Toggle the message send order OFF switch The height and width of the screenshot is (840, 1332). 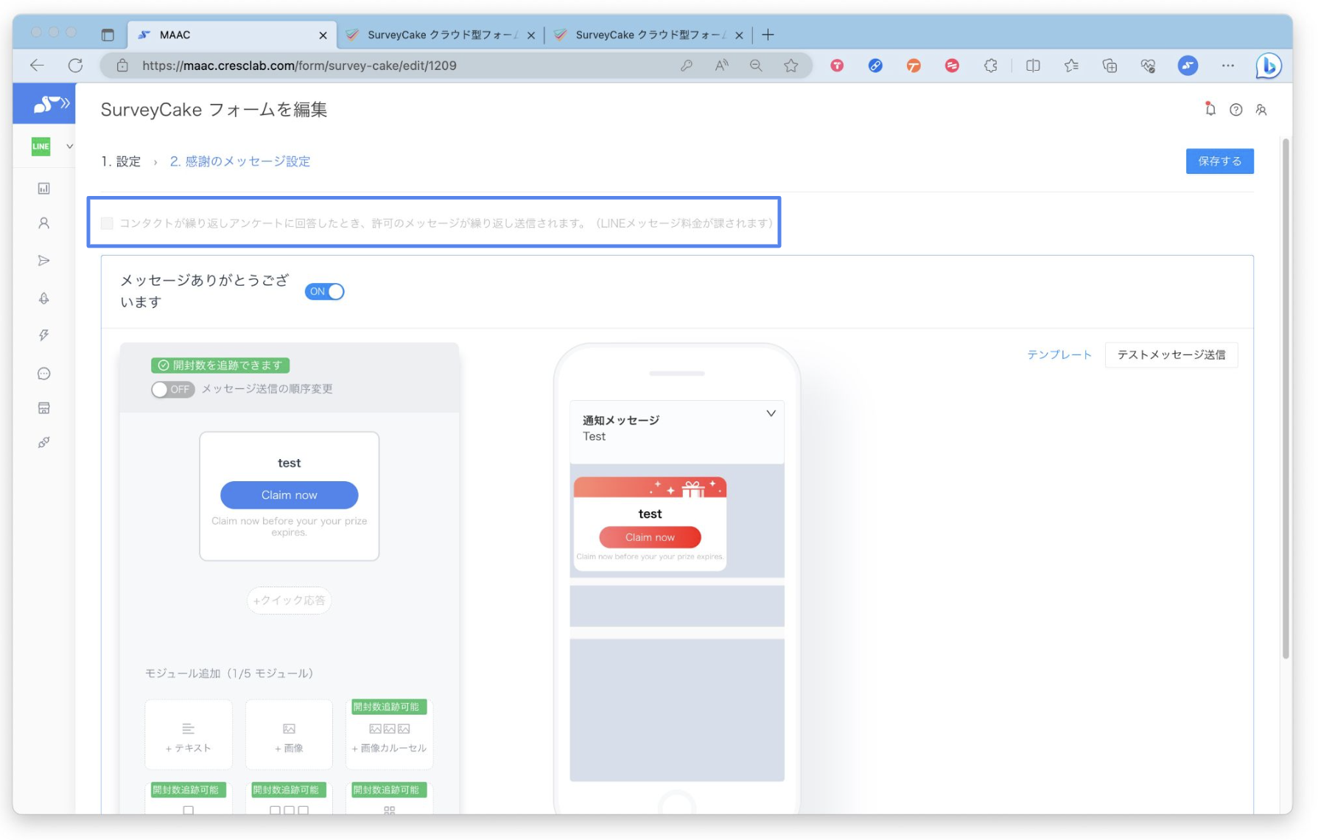172,389
